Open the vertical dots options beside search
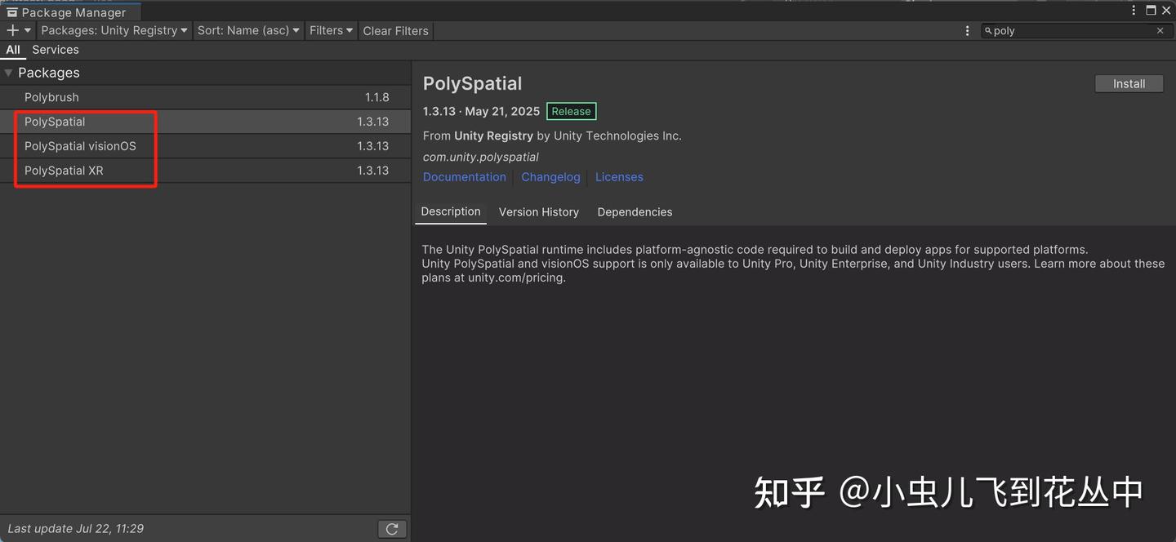Screen dimensions: 1176x542 (968, 30)
